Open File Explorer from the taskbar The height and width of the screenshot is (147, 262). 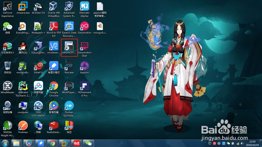click(16, 143)
